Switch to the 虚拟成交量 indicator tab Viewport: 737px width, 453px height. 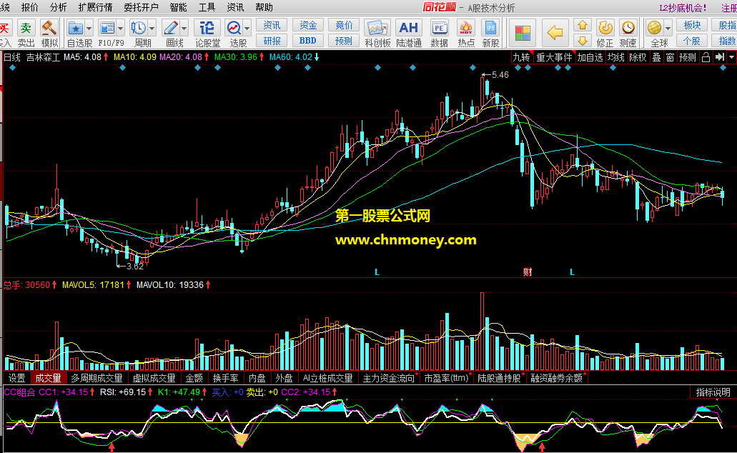154,378
